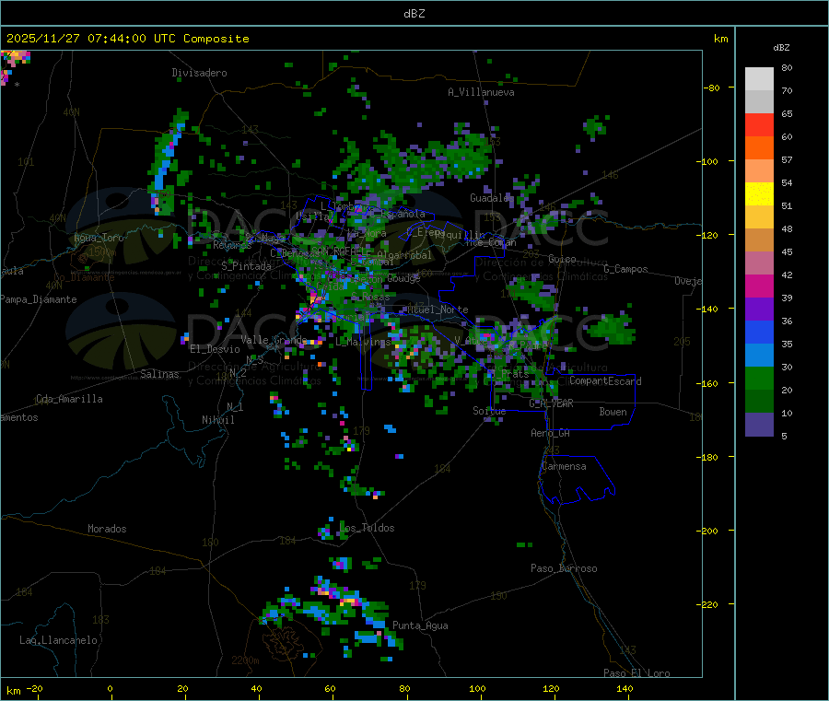Click the Lag.Llancanelo lake label
This screenshot has height=701, width=829.
tap(59, 640)
